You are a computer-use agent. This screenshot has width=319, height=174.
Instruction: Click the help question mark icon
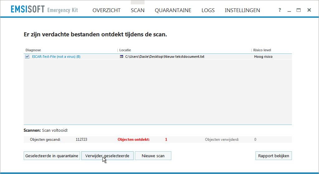pos(280,10)
